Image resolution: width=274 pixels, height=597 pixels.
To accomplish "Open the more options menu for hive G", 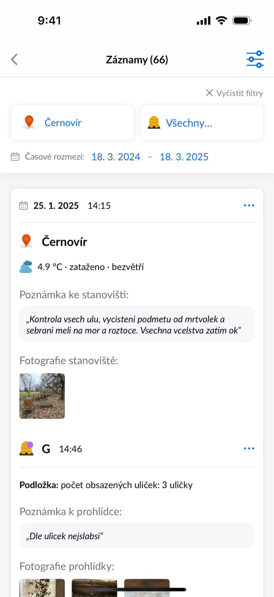I will coord(249,449).
